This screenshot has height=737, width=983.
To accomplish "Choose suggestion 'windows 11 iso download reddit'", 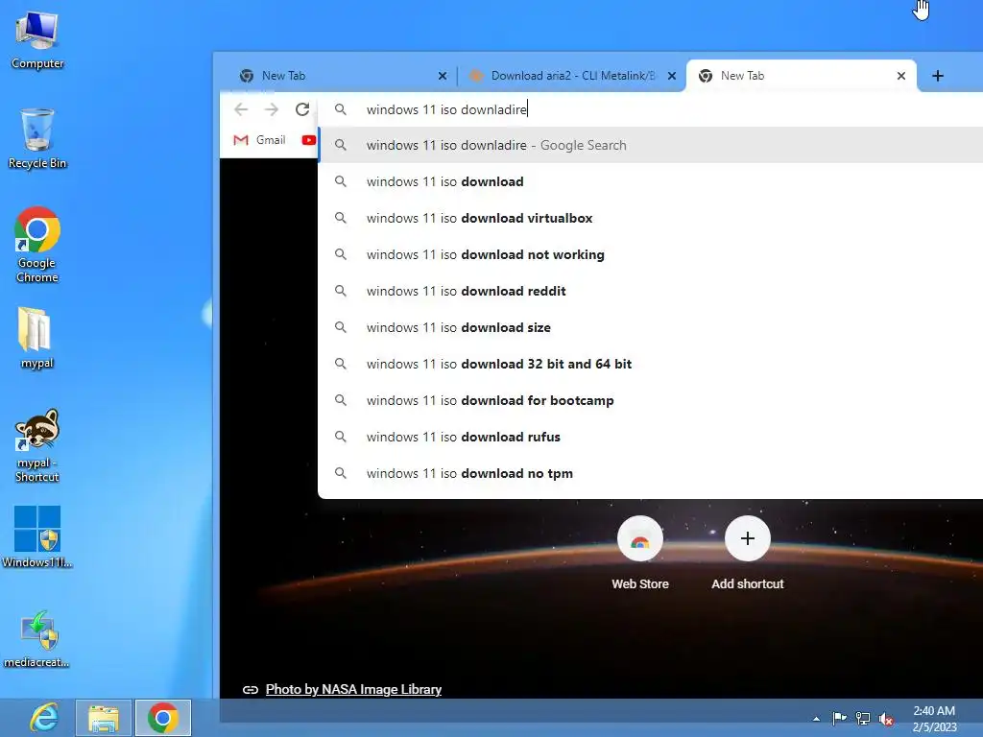I will [x=651, y=291].
